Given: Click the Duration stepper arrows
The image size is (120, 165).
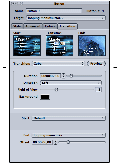Looking at the screenshot, I should [x=63, y=76].
